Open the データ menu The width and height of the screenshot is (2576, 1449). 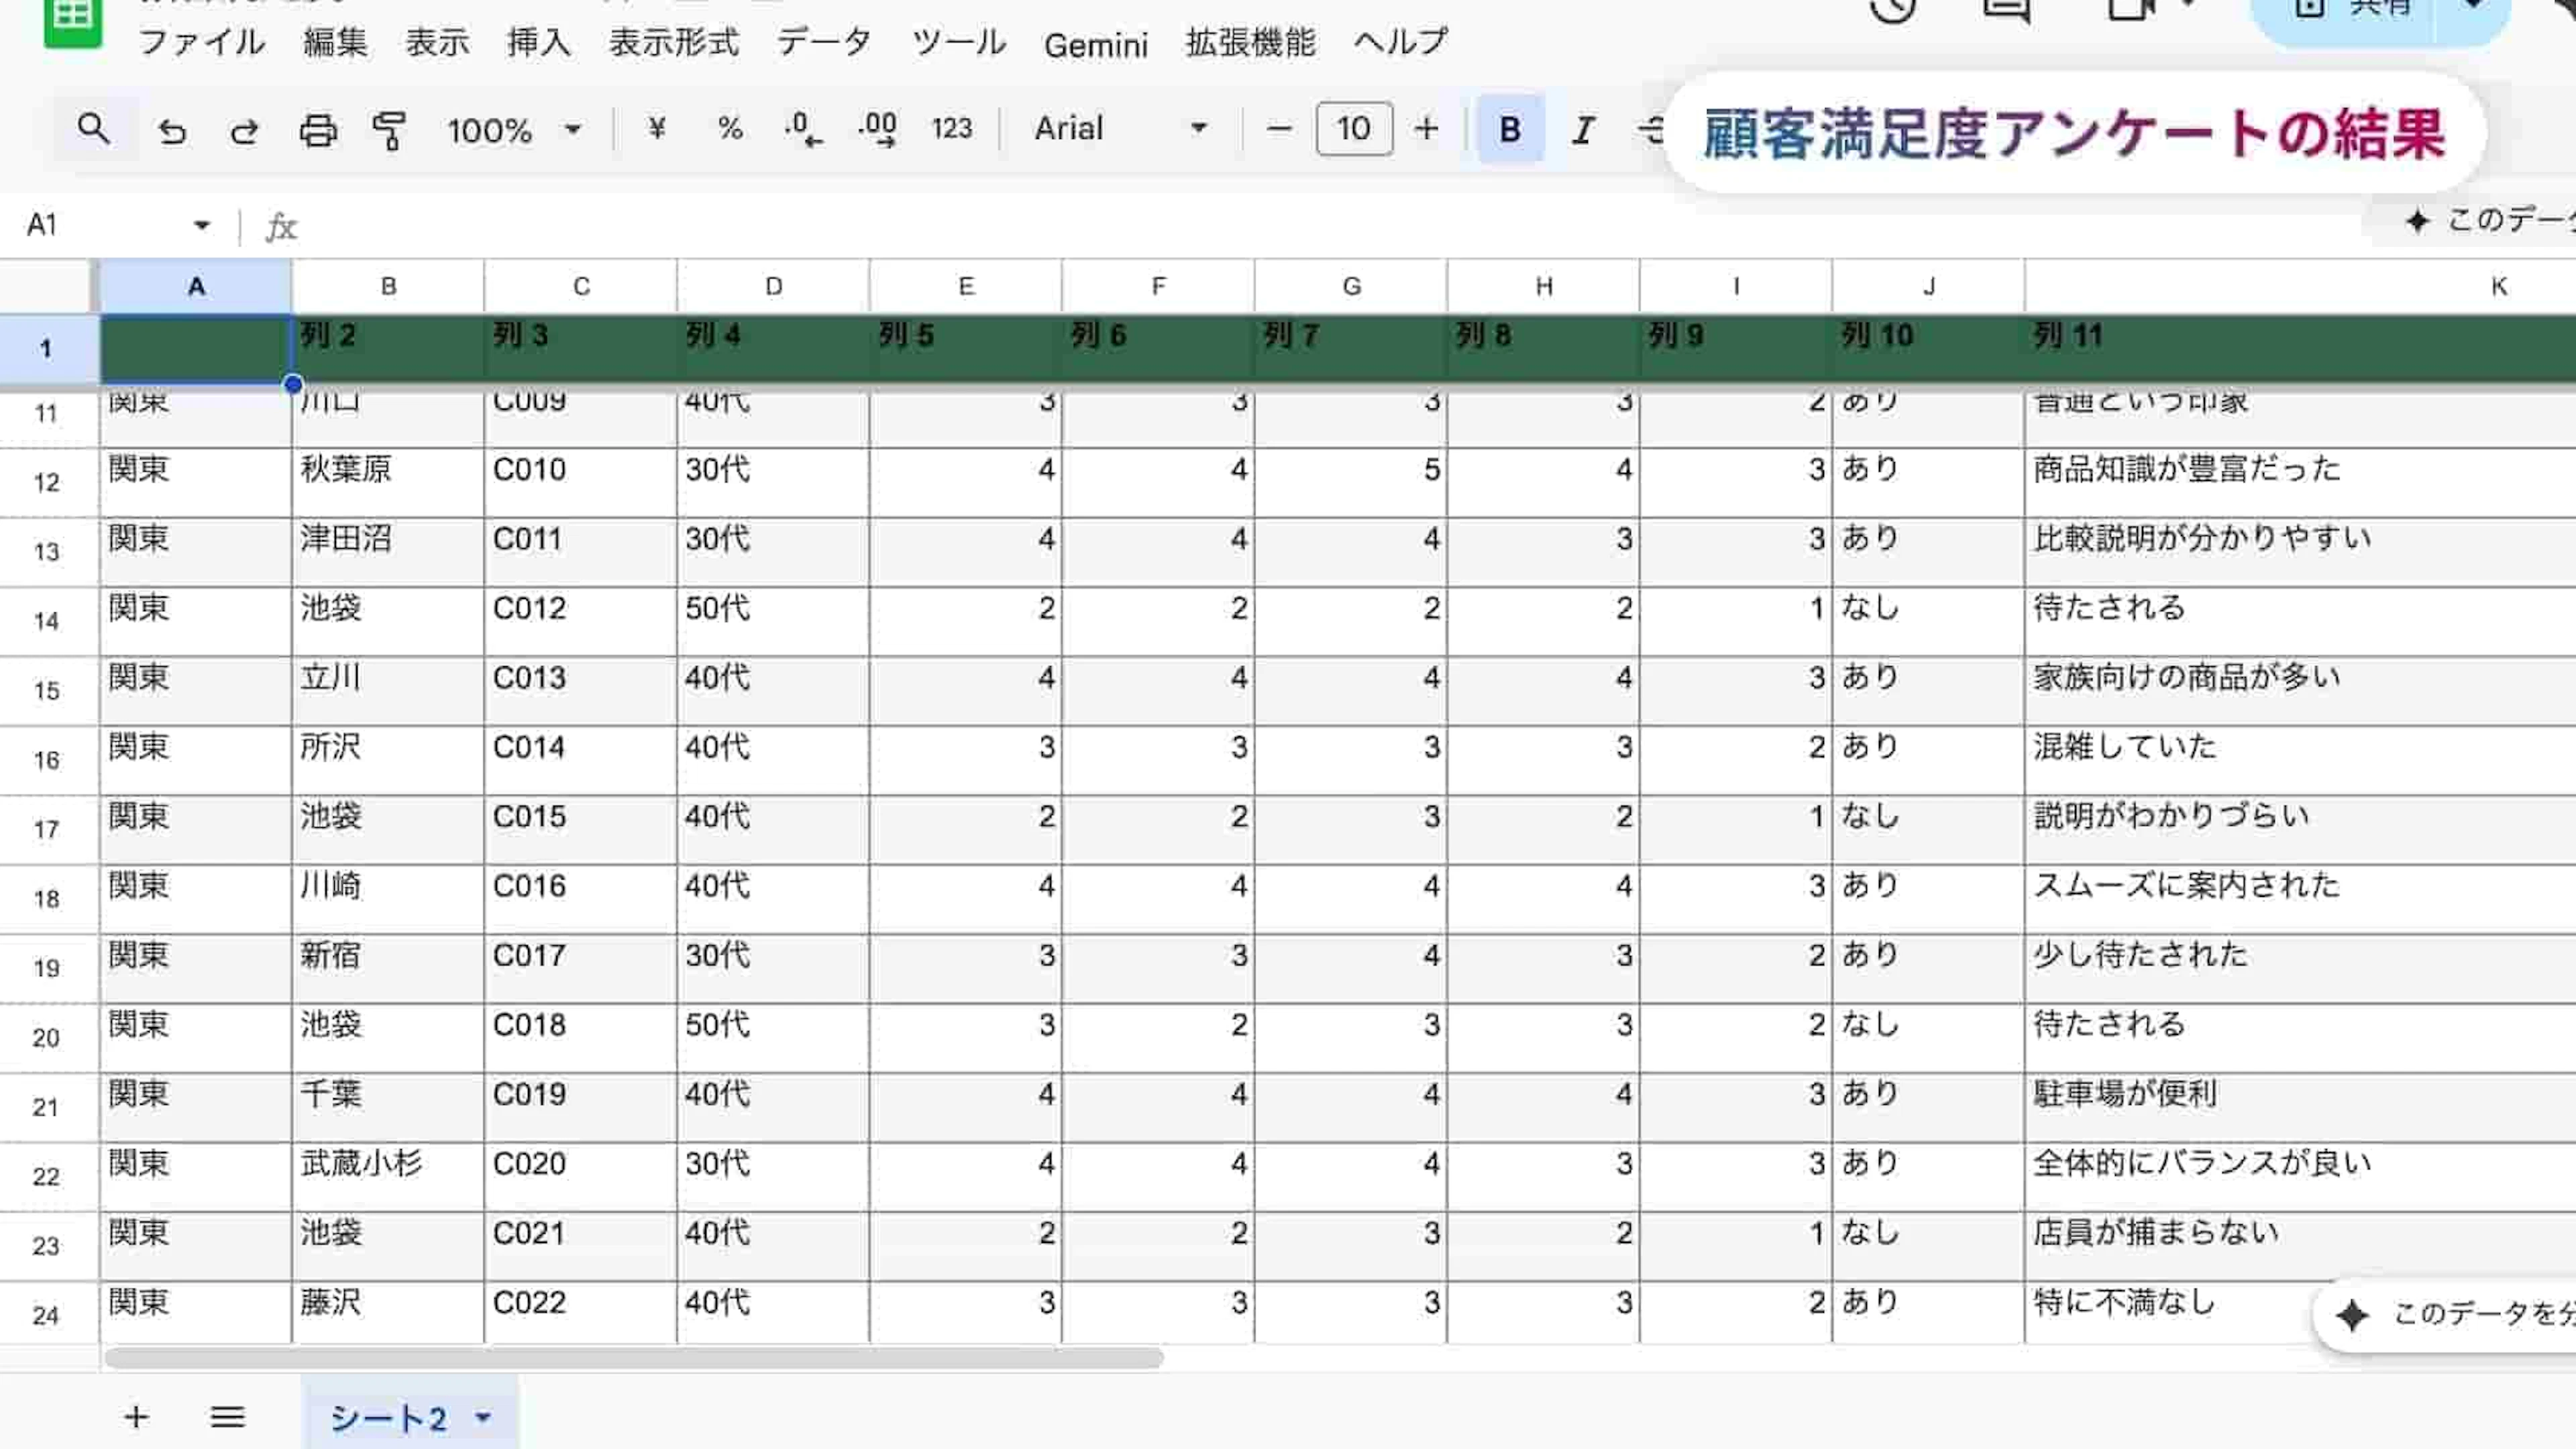tap(824, 42)
